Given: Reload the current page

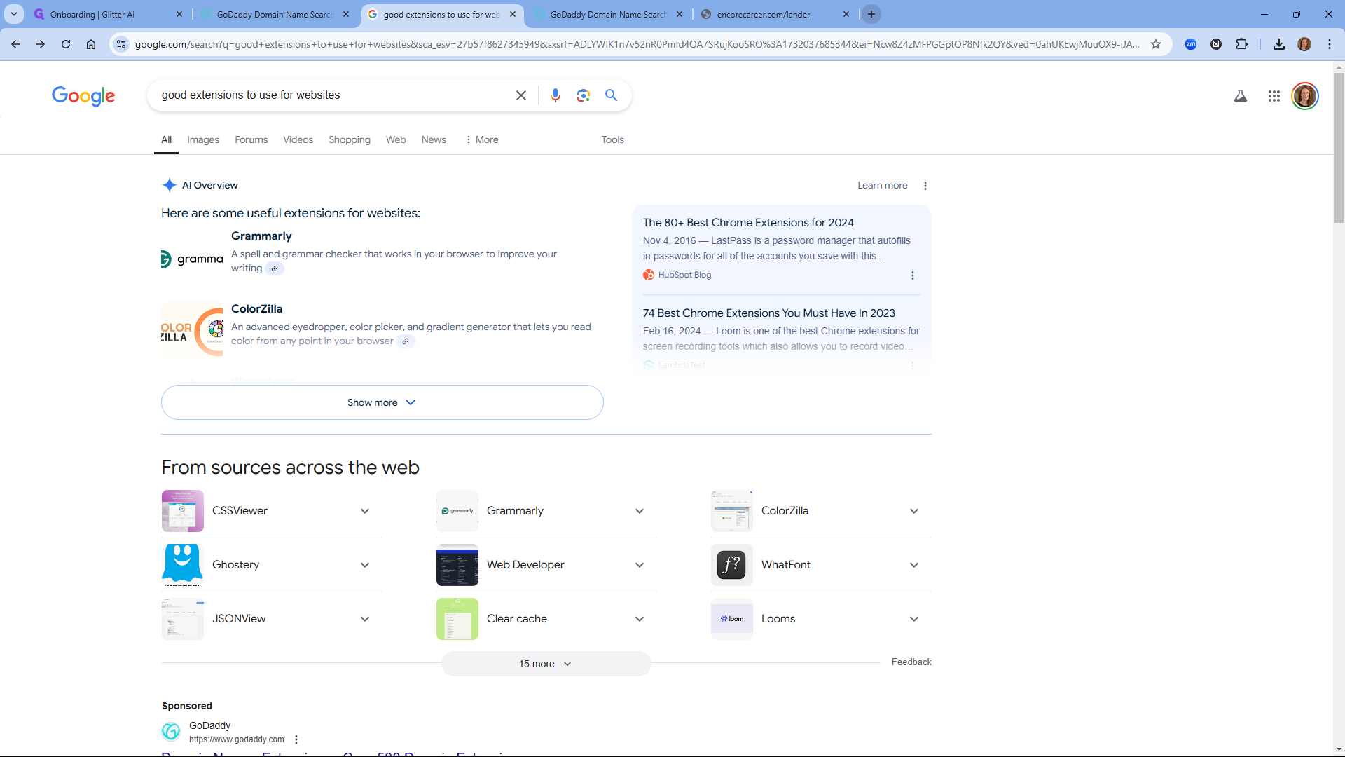Looking at the screenshot, I should coord(66,44).
